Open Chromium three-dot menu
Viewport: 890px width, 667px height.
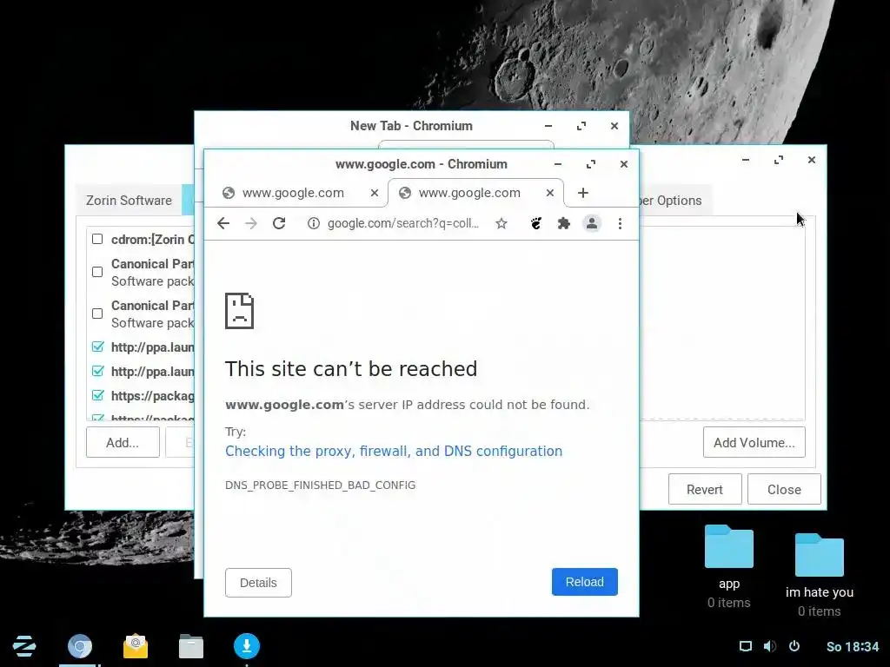tap(620, 223)
